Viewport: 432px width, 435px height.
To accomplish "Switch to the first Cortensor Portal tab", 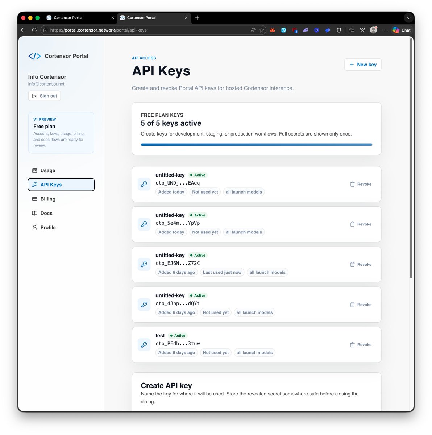I will (x=80, y=18).
